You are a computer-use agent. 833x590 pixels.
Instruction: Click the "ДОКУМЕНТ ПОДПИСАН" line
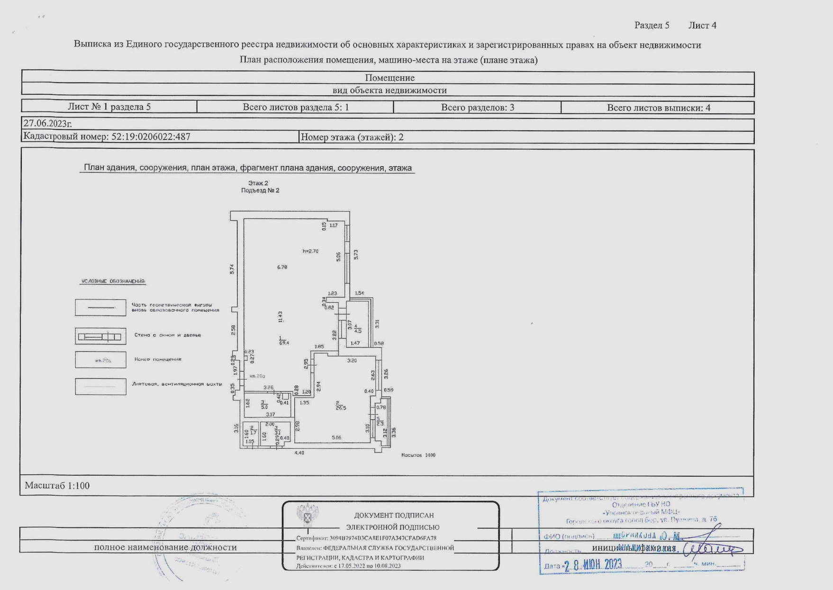tap(394, 515)
